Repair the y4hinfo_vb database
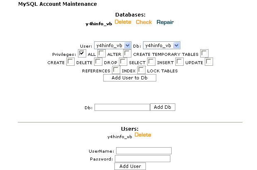 (165, 22)
